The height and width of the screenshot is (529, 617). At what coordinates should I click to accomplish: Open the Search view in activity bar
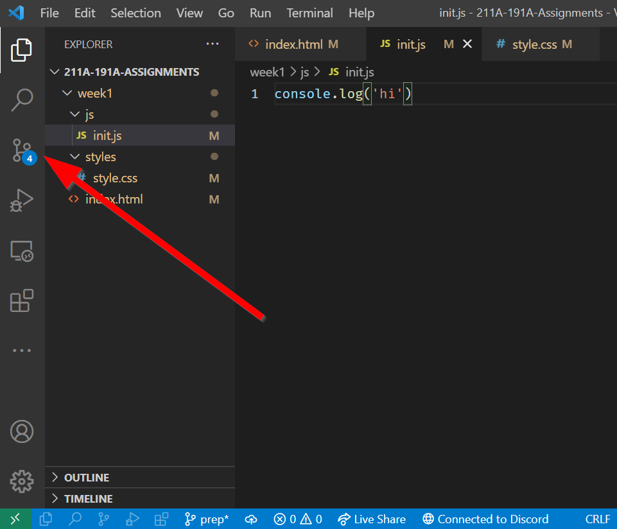[22, 100]
